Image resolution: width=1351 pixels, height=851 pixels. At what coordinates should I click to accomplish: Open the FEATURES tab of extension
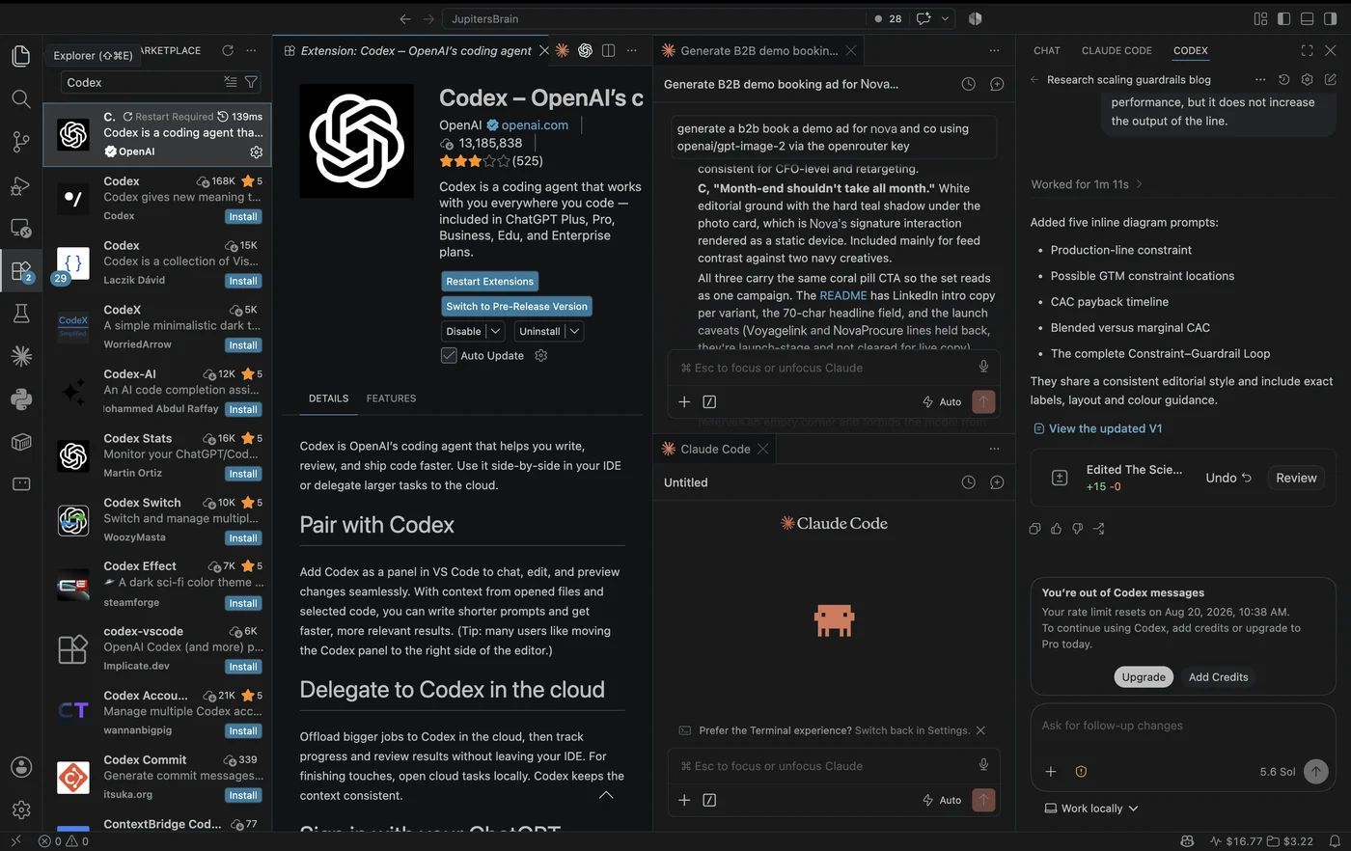[x=391, y=398]
